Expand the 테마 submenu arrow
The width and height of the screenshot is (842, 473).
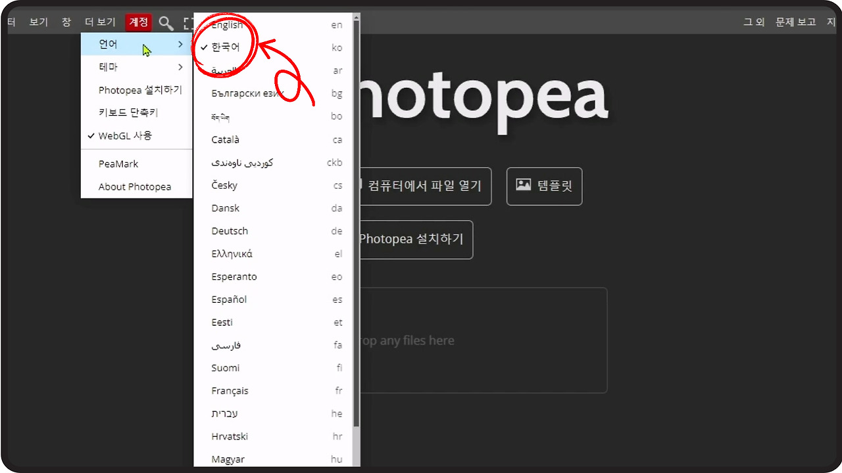point(180,67)
